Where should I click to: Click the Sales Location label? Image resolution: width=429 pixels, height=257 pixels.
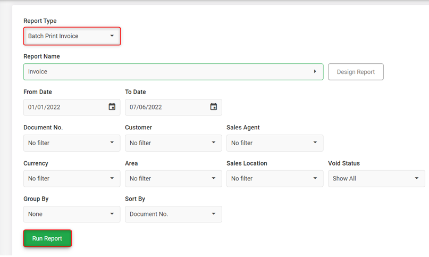[x=247, y=163]
